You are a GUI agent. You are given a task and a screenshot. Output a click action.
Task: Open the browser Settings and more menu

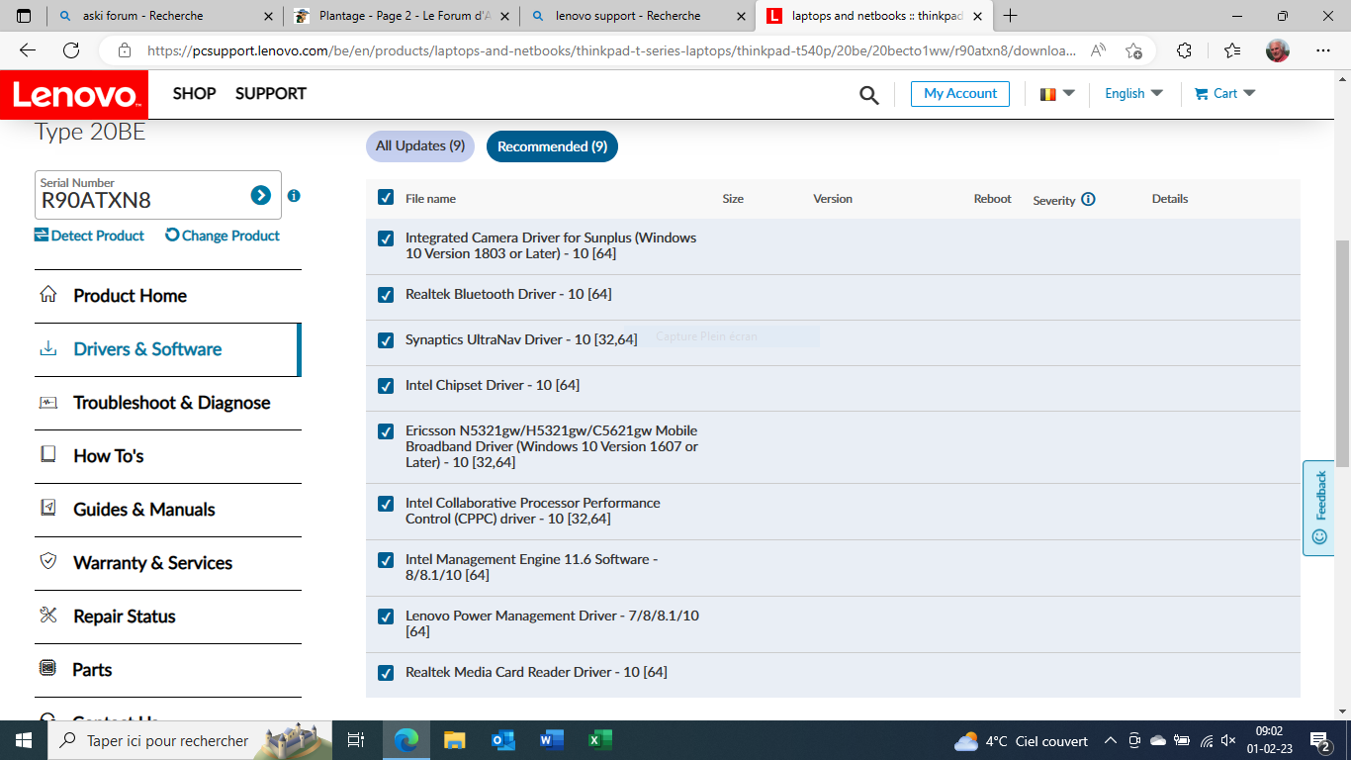pyautogui.click(x=1323, y=50)
